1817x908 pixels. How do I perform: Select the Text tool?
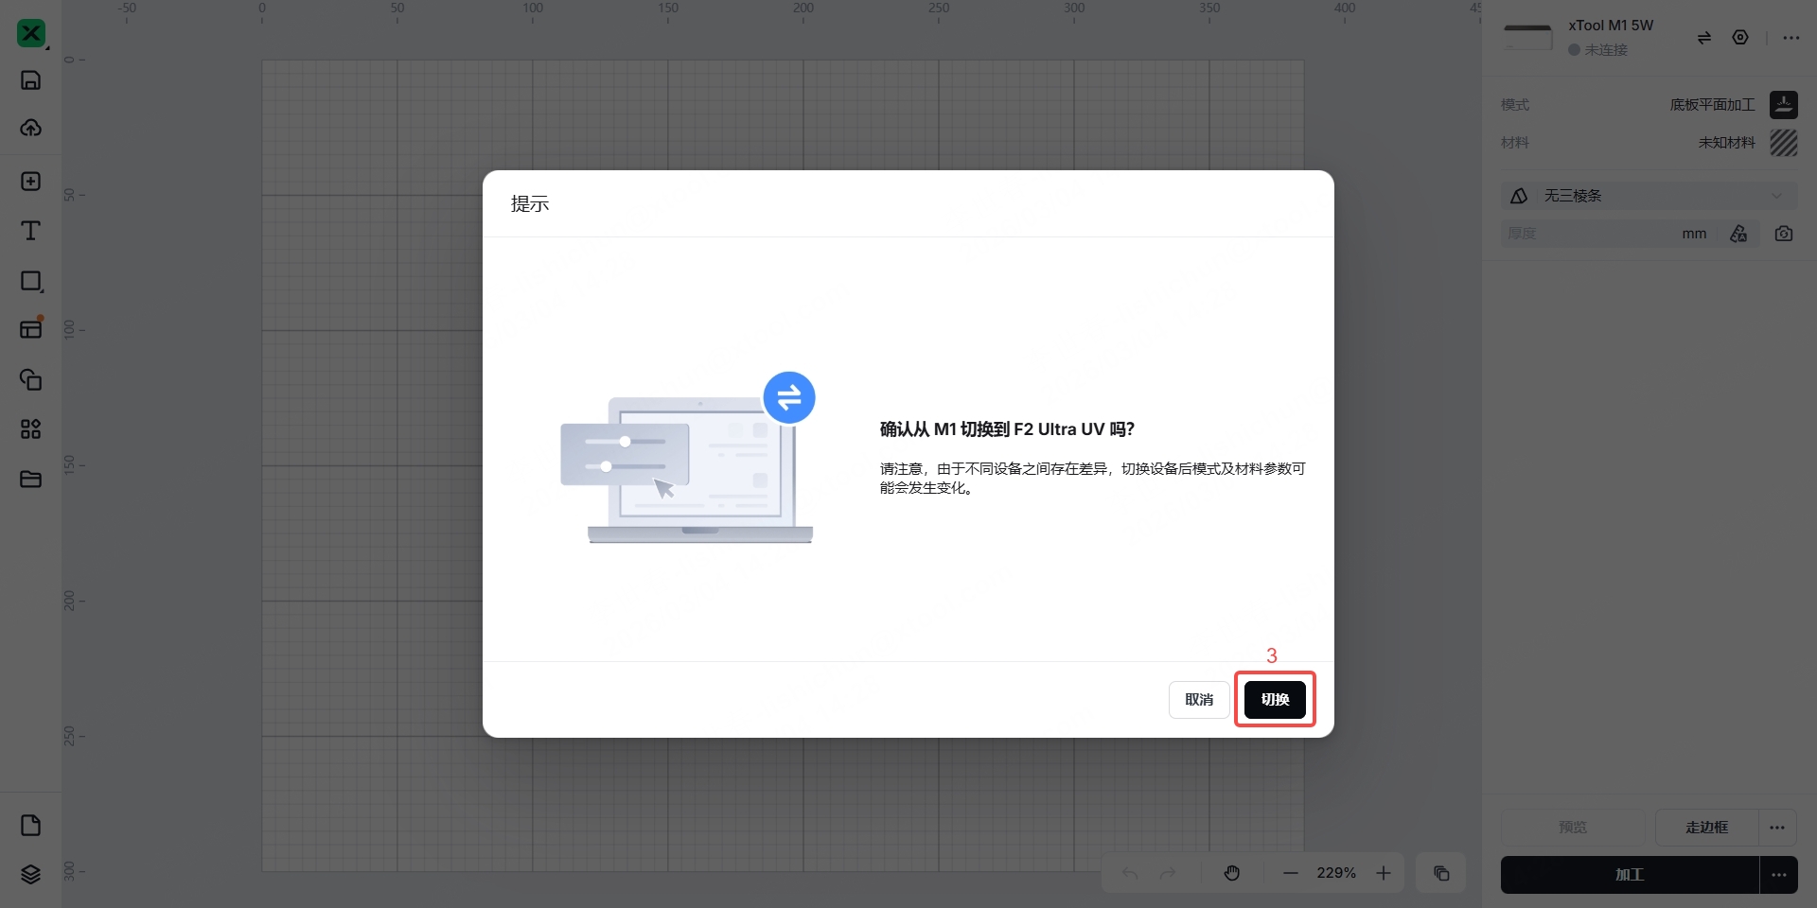click(30, 231)
